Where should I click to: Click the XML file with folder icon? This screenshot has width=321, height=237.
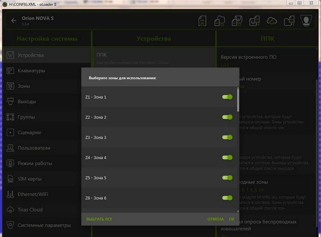click(x=219, y=21)
